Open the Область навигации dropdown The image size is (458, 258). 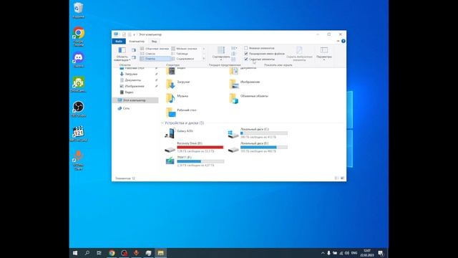click(x=122, y=54)
